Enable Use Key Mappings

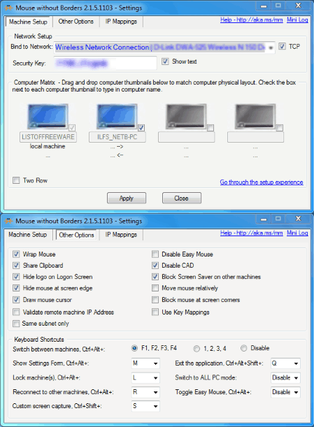pos(155,312)
